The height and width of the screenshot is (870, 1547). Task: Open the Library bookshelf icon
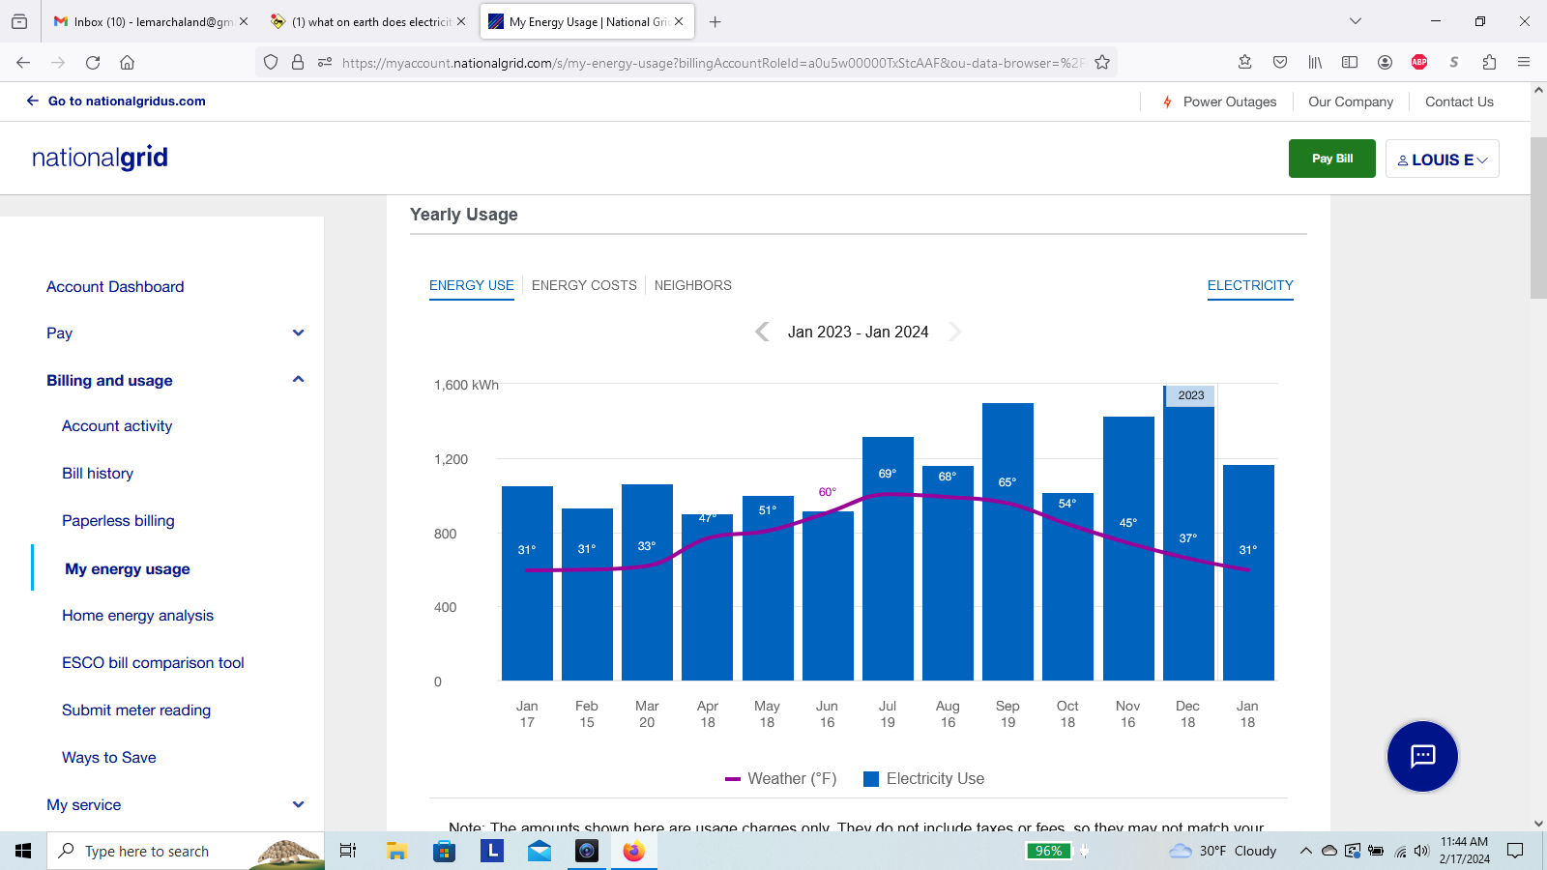pyautogui.click(x=1315, y=62)
